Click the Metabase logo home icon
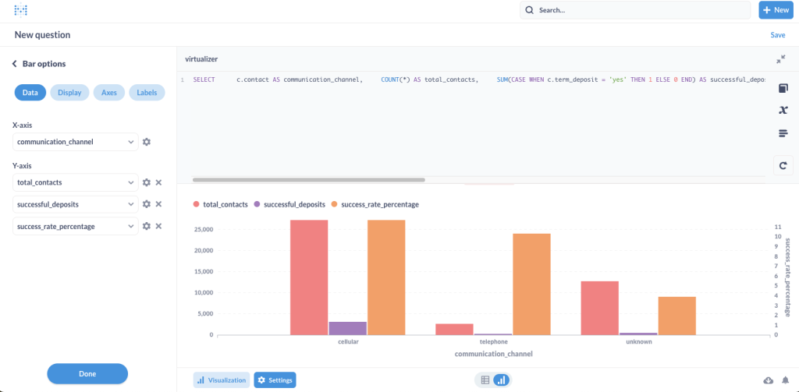This screenshot has width=799, height=392. point(21,10)
